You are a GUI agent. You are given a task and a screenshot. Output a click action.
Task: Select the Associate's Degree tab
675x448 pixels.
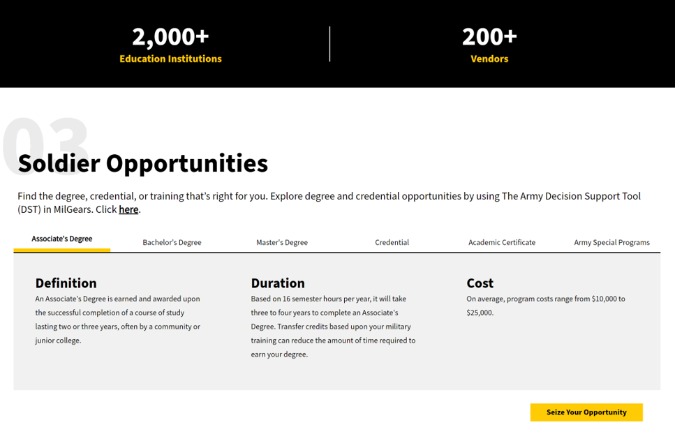pyautogui.click(x=62, y=239)
